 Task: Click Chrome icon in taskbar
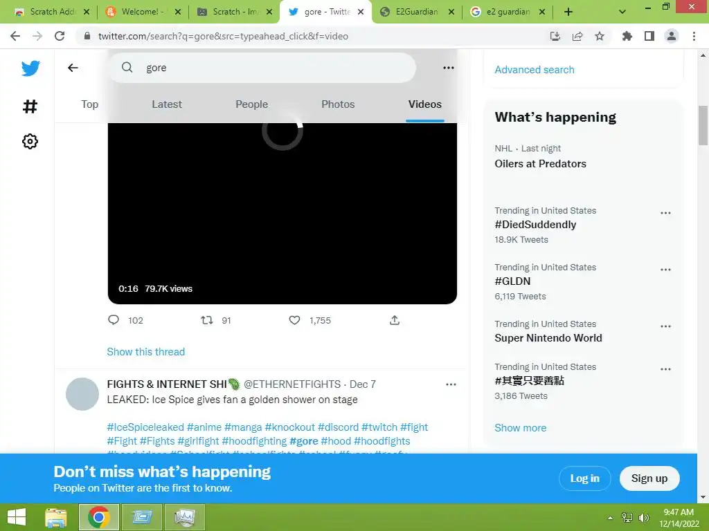[x=99, y=517]
